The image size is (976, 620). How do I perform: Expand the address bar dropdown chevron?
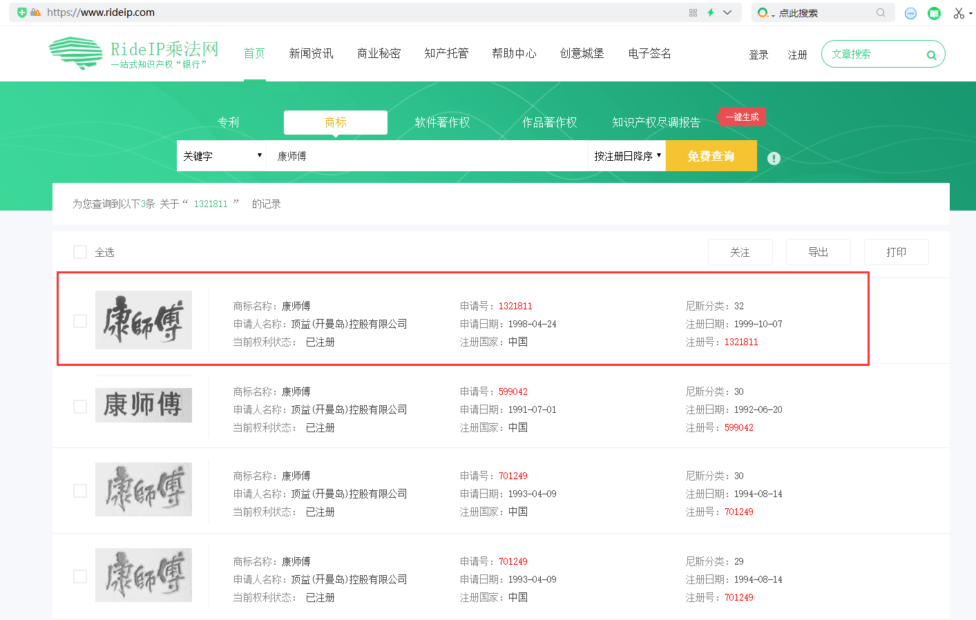(x=727, y=12)
